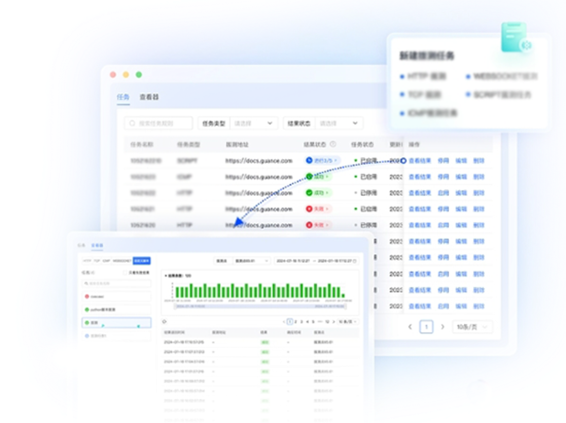
Task: Click the red status icon in first task list item
Action: (x=86, y=296)
